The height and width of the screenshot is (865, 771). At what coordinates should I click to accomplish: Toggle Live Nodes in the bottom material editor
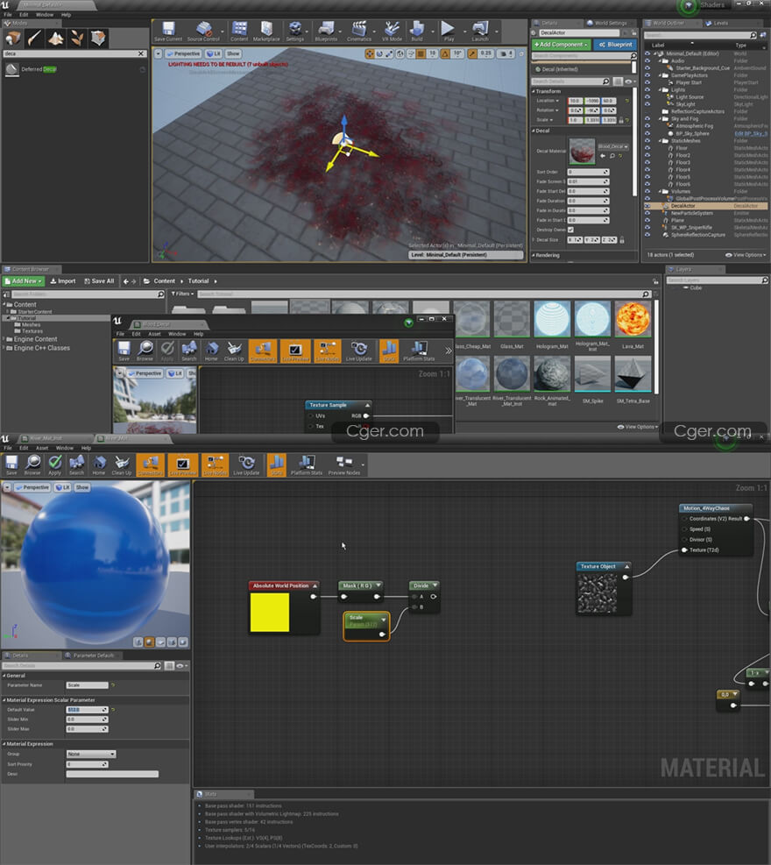click(215, 465)
